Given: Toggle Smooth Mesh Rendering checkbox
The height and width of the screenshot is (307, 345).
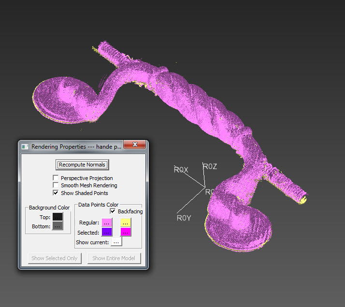Looking at the screenshot, I should point(56,185).
